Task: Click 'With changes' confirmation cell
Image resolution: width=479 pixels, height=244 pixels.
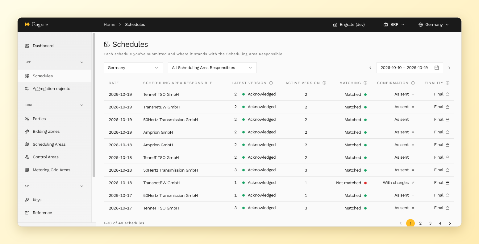Action: click(398, 183)
